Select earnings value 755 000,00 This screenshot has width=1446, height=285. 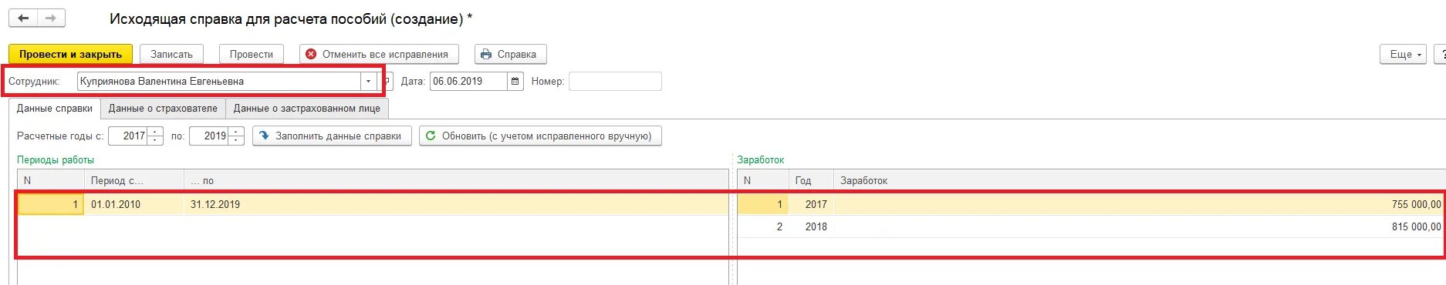tap(1140, 204)
